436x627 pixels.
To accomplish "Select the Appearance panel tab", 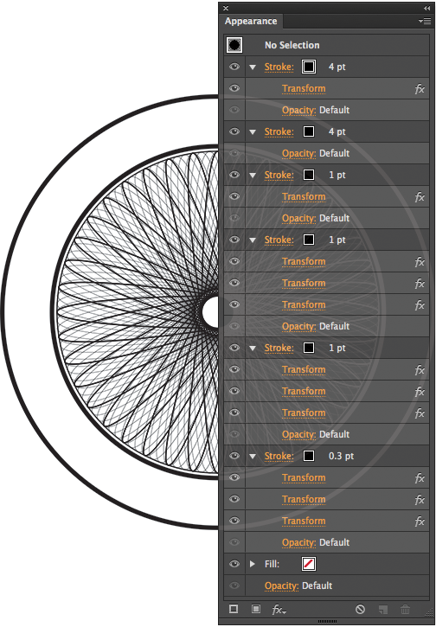I will coord(251,22).
